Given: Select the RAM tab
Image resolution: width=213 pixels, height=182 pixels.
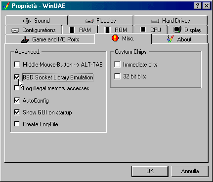Looking at the screenshot, I should coord(80,30).
